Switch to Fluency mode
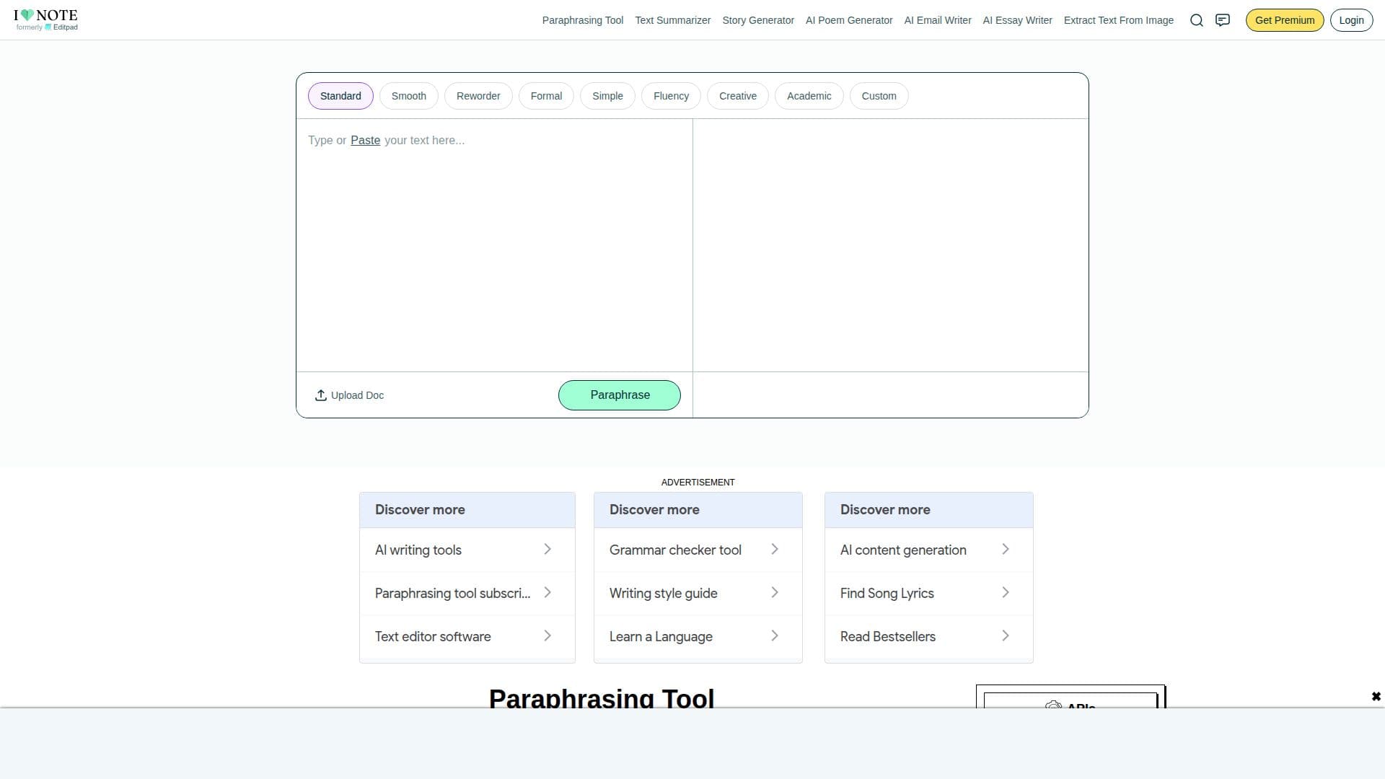This screenshot has height=779, width=1385. click(x=671, y=96)
